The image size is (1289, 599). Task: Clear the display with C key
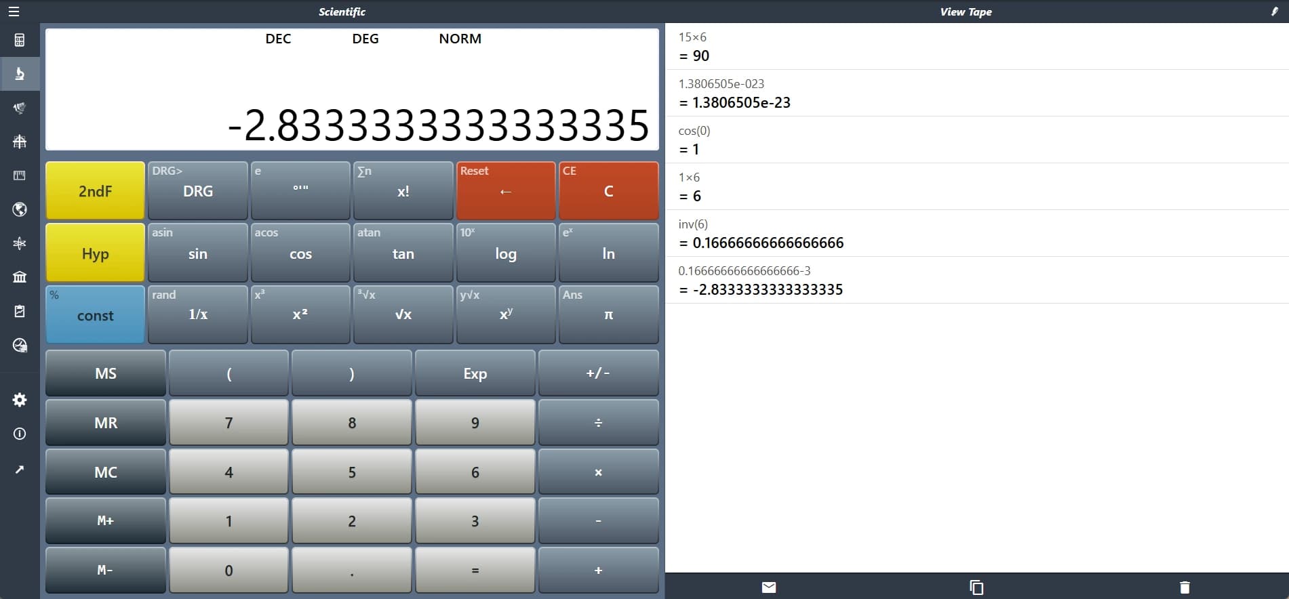608,190
